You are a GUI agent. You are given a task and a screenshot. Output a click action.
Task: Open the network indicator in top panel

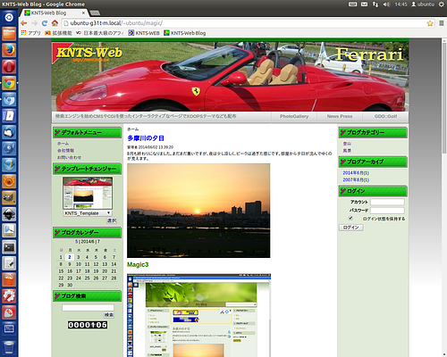[x=375, y=4]
